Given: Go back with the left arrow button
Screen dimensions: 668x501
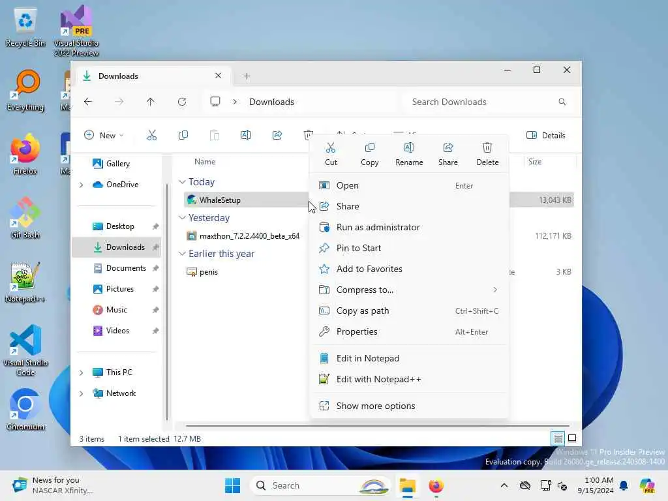Looking at the screenshot, I should coord(88,102).
